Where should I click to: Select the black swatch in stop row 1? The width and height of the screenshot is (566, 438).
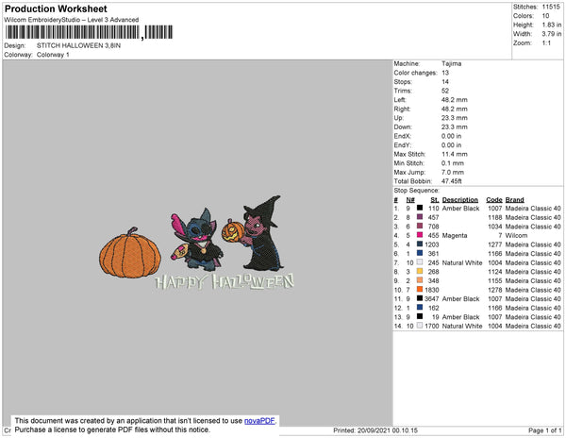pos(420,208)
